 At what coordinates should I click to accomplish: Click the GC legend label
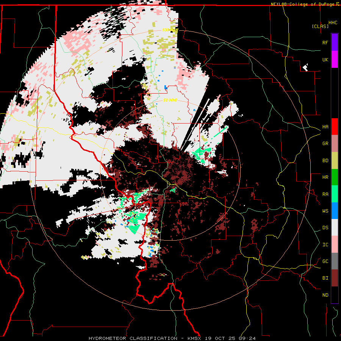click(x=325, y=261)
